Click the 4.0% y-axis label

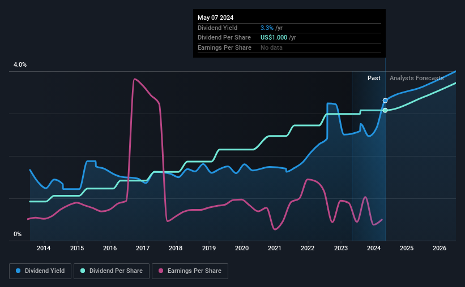point(20,65)
